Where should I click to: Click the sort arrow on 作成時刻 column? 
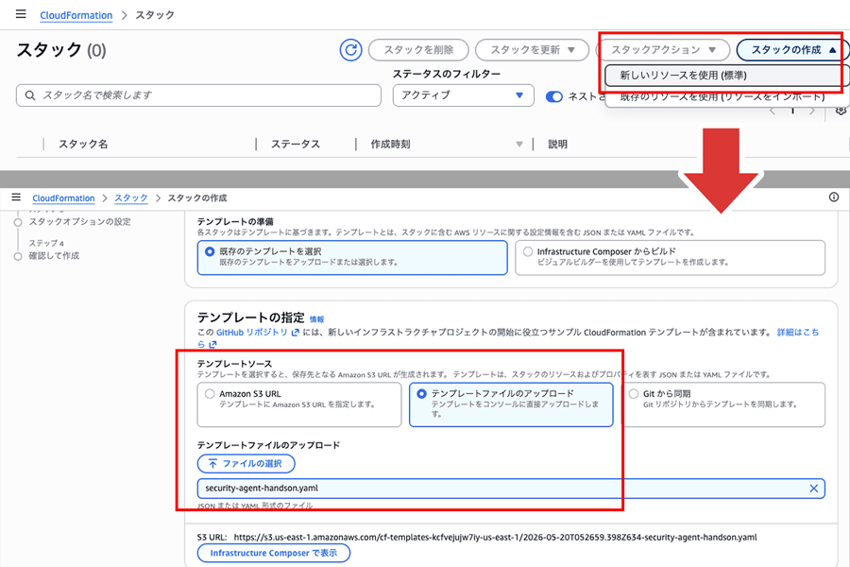click(518, 145)
